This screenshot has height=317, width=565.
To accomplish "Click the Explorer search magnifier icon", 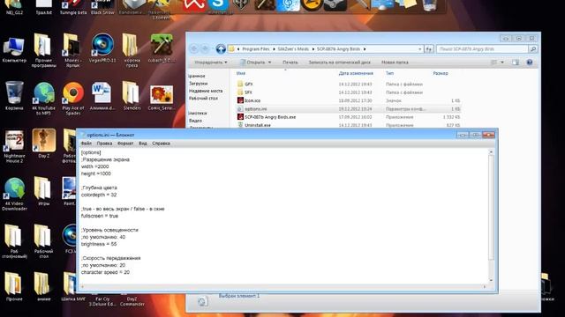I will click(x=533, y=49).
